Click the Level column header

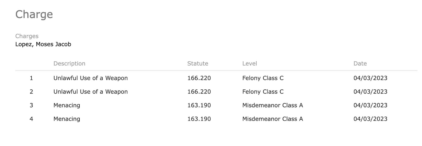pos(250,64)
